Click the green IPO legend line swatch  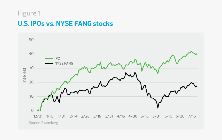[x=49, y=58]
